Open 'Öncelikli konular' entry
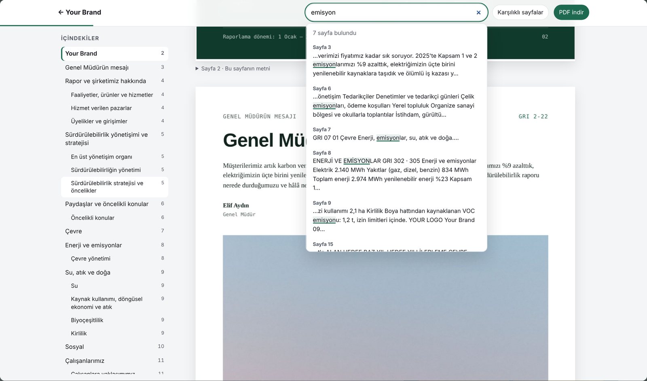 [115, 218]
